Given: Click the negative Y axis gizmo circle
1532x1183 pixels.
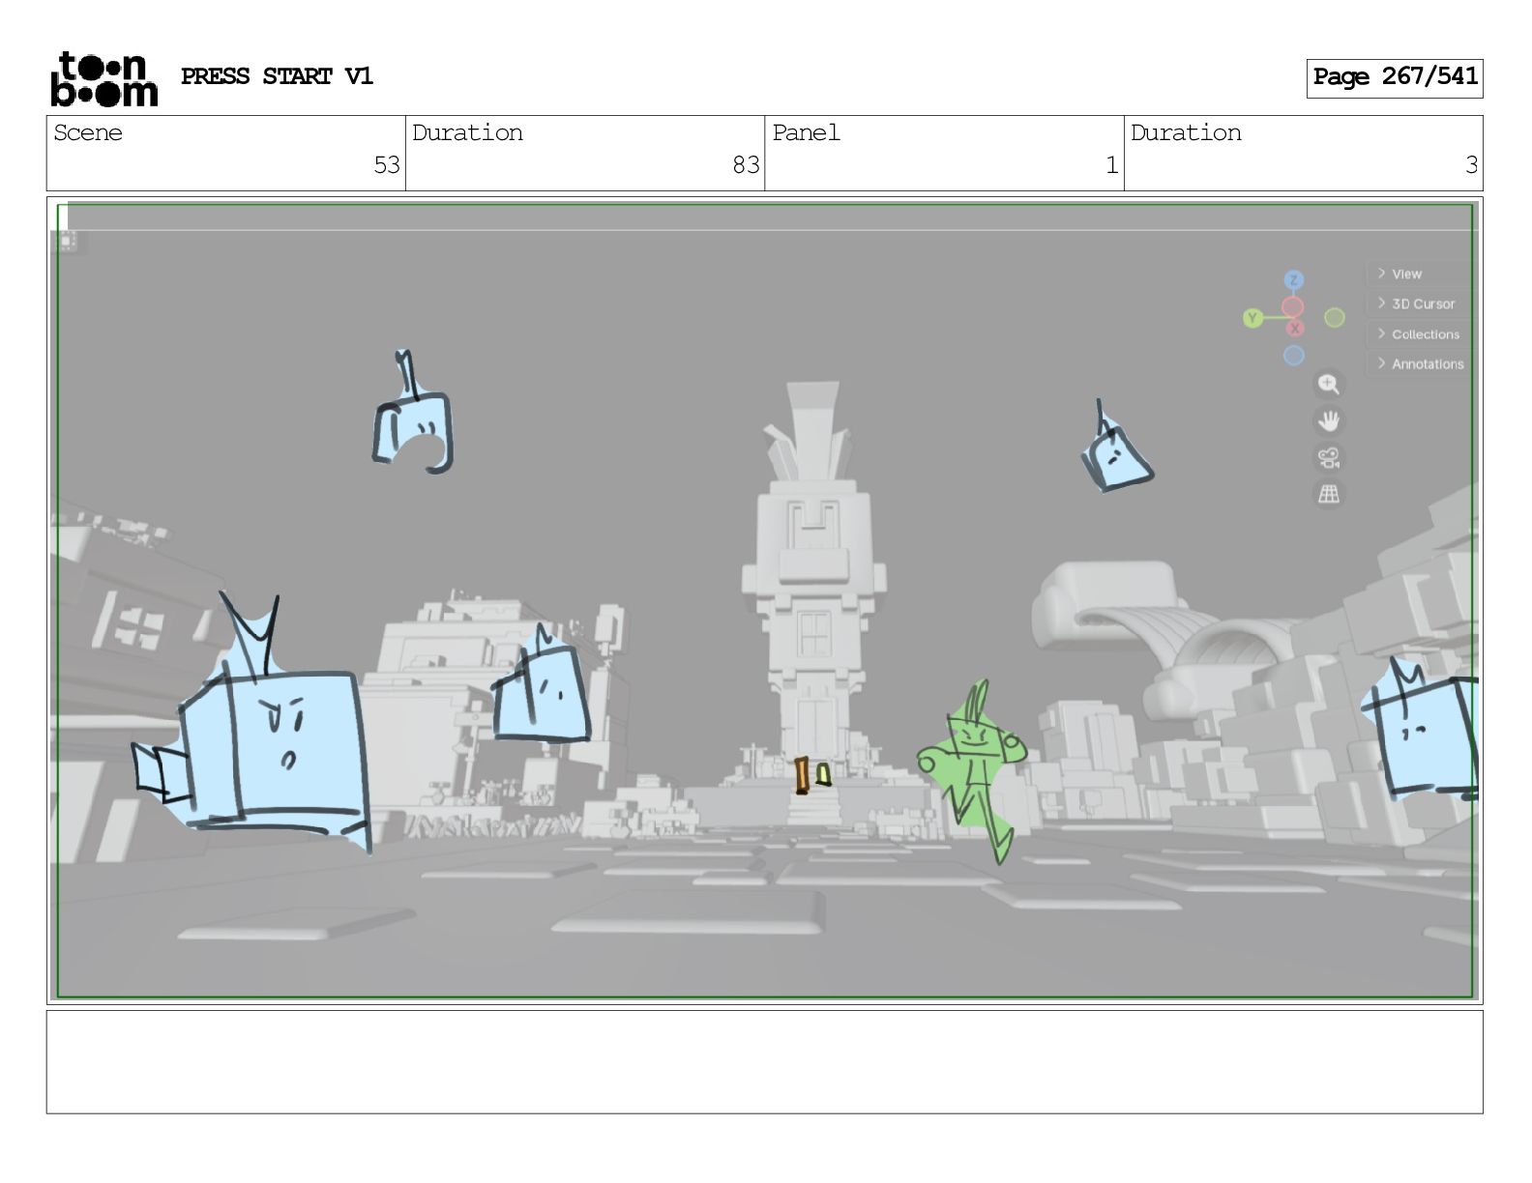Looking at the screenshot, I should tap(1335, 317).
